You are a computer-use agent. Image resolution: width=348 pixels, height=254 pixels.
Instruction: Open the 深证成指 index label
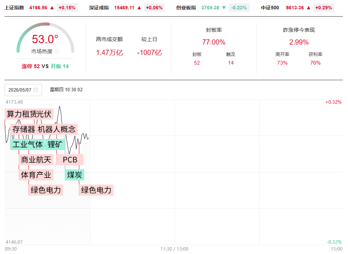[x=99, y=8]
